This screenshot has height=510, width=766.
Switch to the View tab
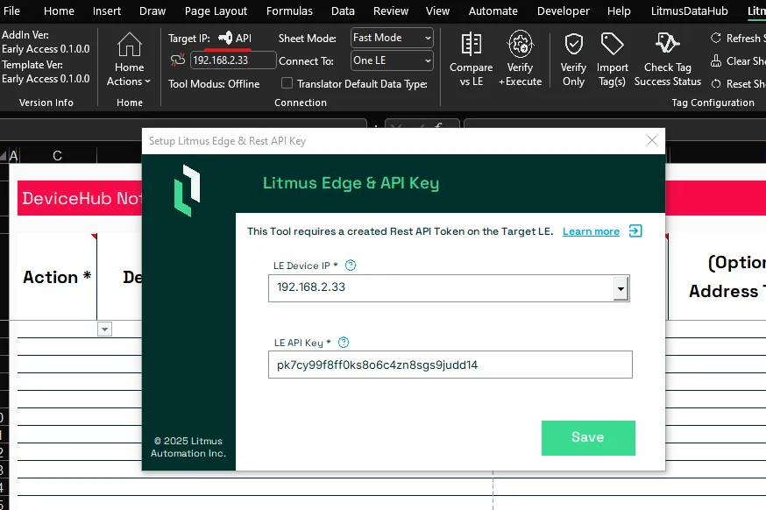tap(437, 11)
